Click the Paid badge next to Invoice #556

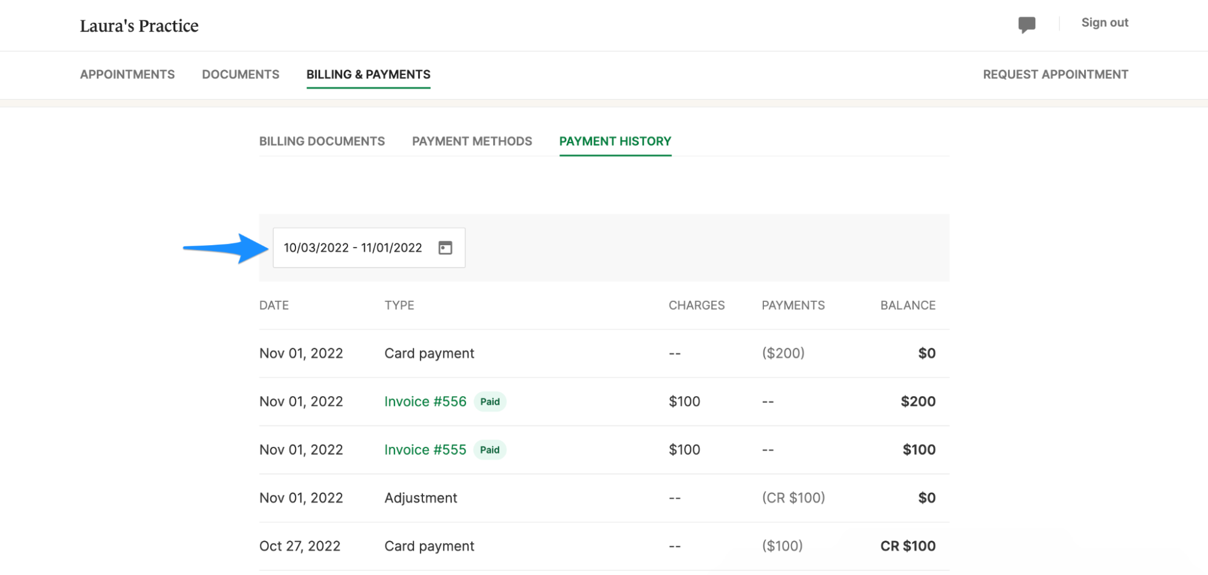(490, 402)
